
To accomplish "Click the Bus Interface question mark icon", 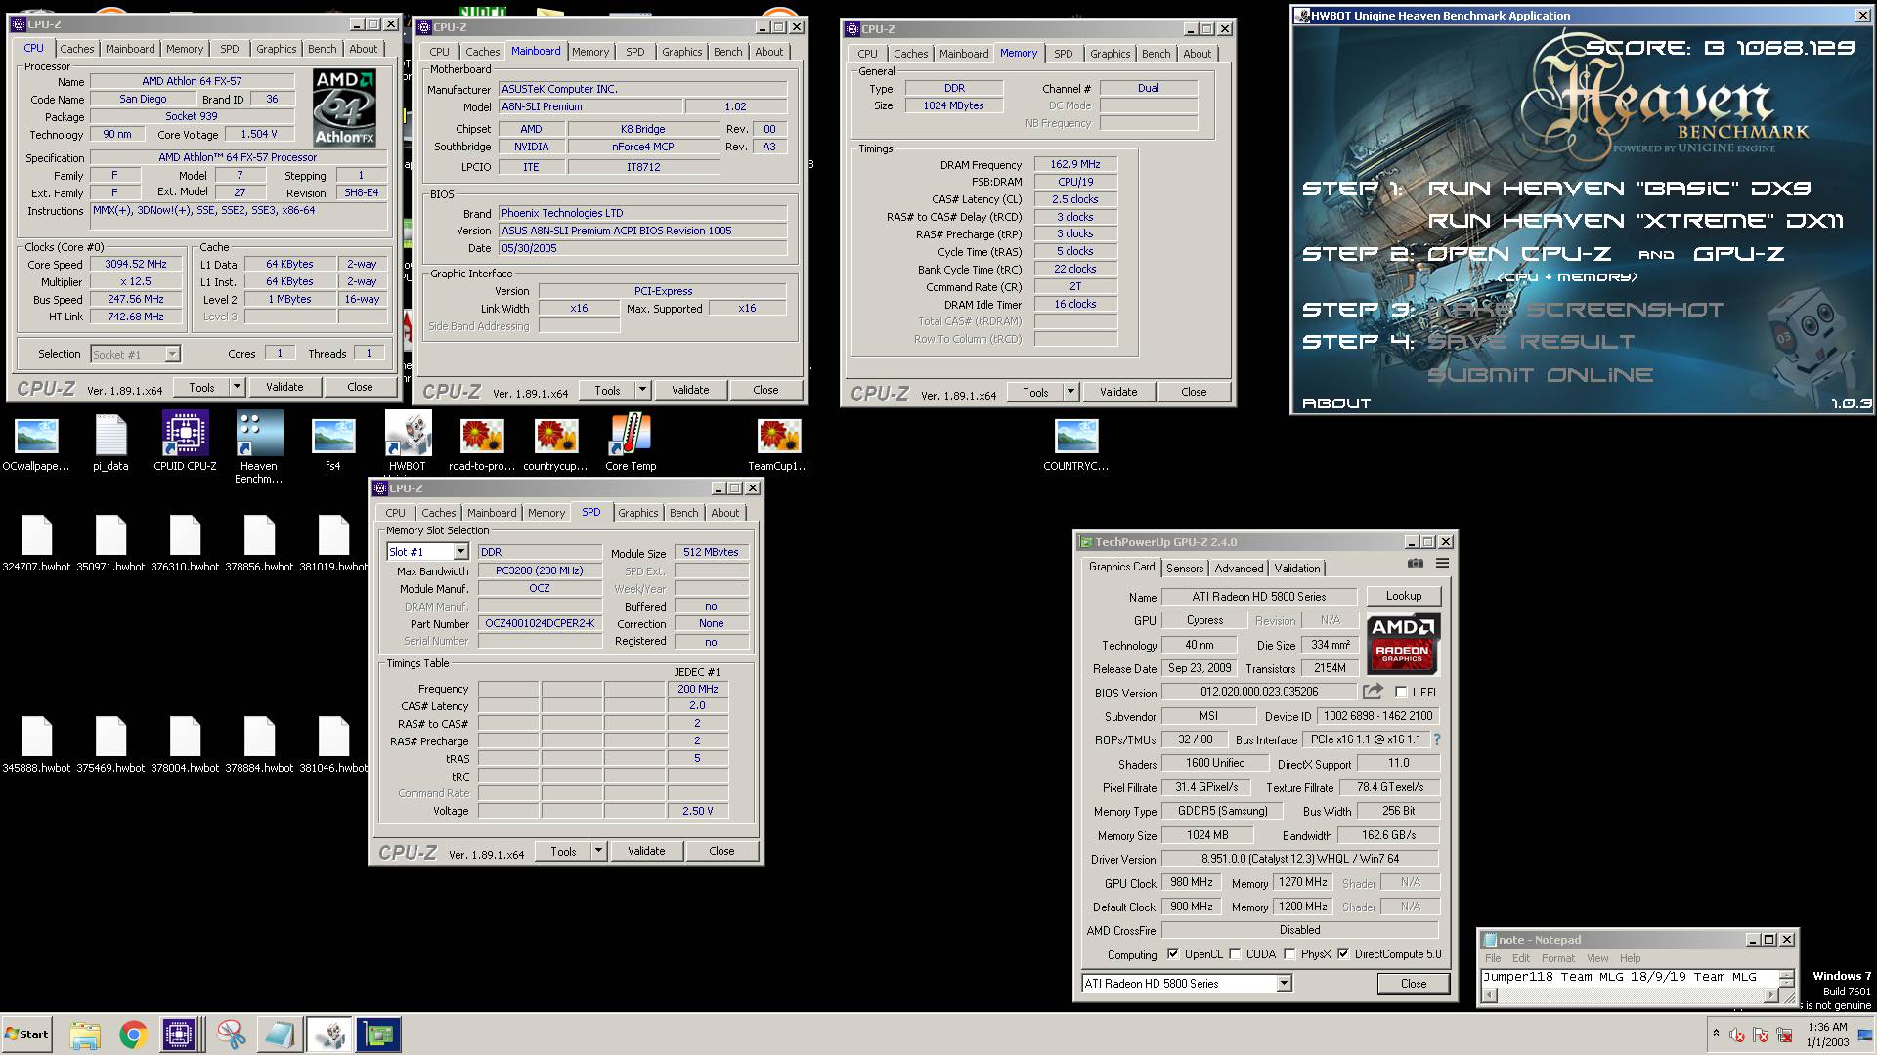I will pyautogui.click(x=1436, y=739).
